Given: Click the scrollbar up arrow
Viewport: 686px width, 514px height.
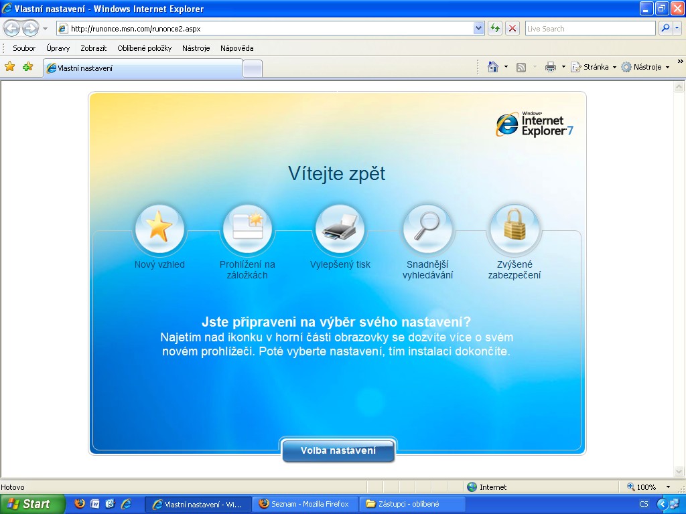Looking at the screenshot, I should pyautogui.click(x=679, y=87).
